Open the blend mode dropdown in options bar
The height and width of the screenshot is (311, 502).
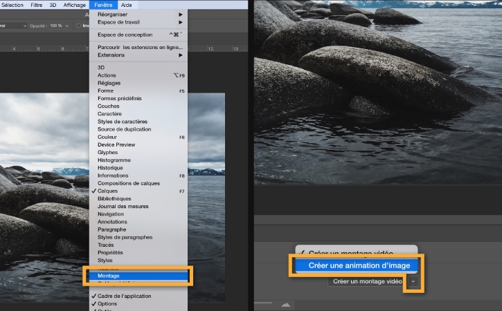point(13,26)
